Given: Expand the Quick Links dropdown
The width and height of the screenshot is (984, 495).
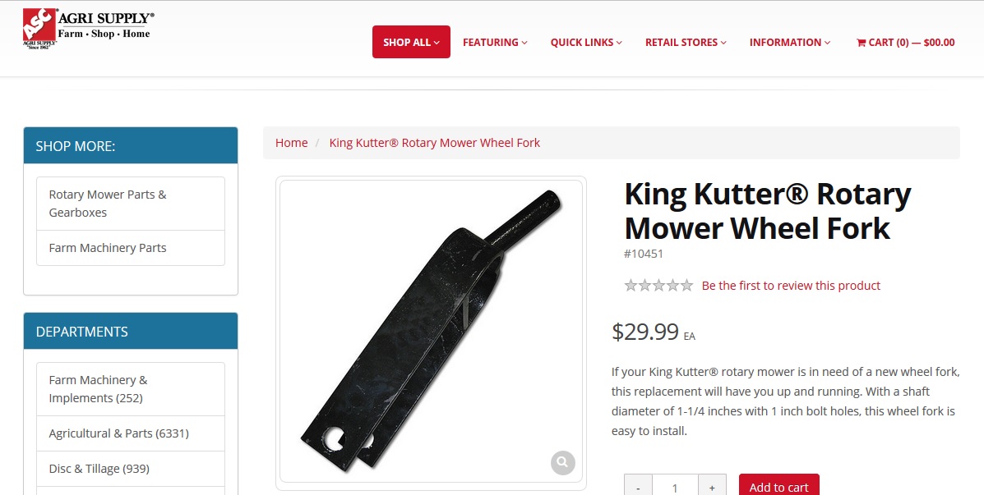Looking at the screenshot, I should 586,43.
